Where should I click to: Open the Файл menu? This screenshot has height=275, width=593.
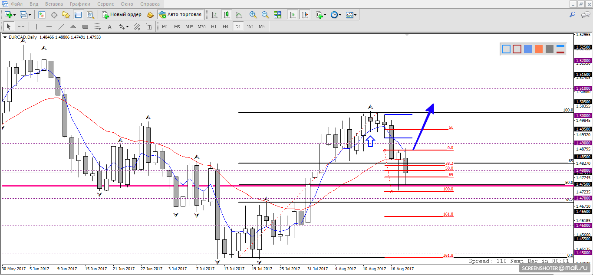(17, 4)
